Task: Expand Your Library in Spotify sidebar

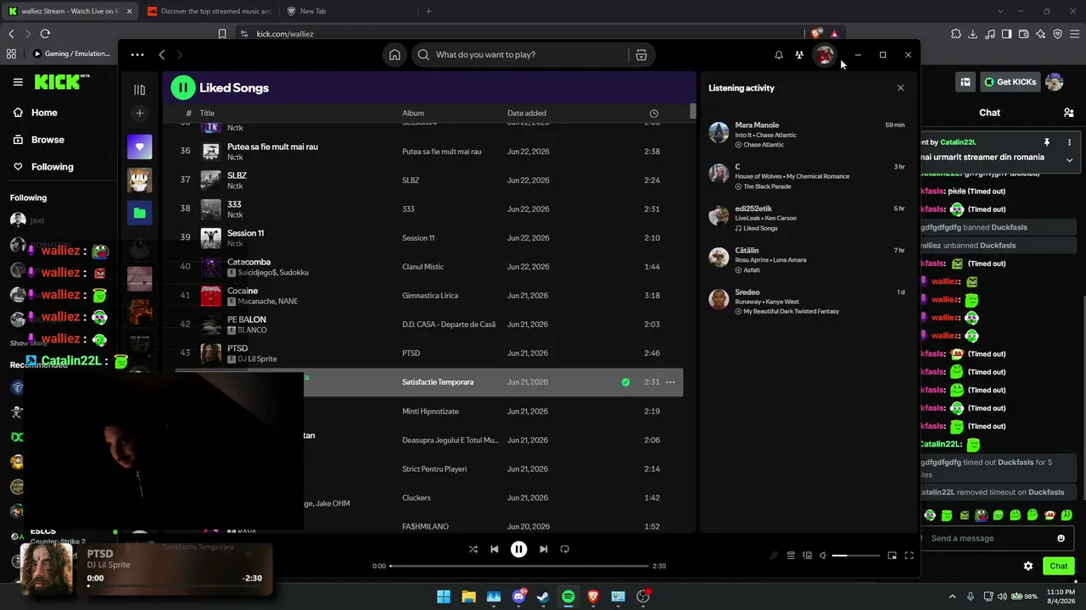Action: click(x=140, y=90)
